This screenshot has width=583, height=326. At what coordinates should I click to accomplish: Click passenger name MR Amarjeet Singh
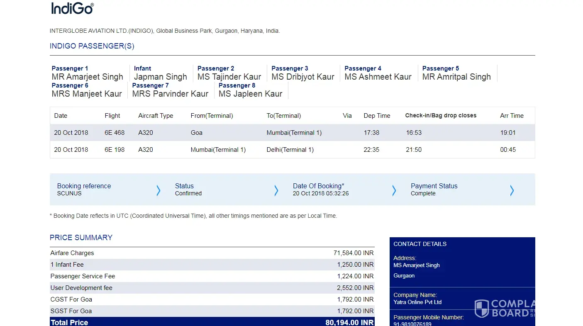click(x=88, y=77)
